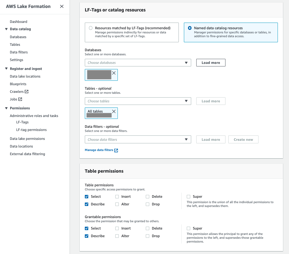289x254 pixels.
Task: Collapse the Register and ingest section
Action: pyautogui.click(x=6, y=69)
